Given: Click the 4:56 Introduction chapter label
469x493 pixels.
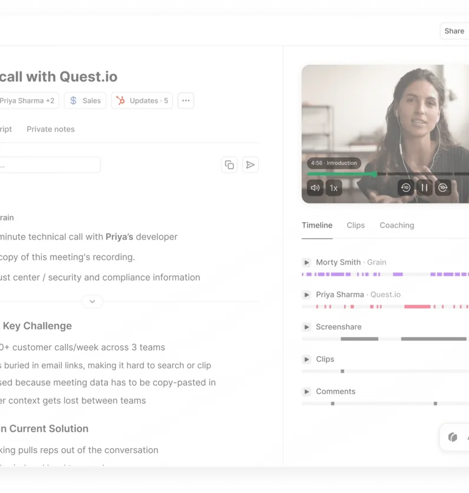Looking at the screenshot, I should click(x=334, y=163).
